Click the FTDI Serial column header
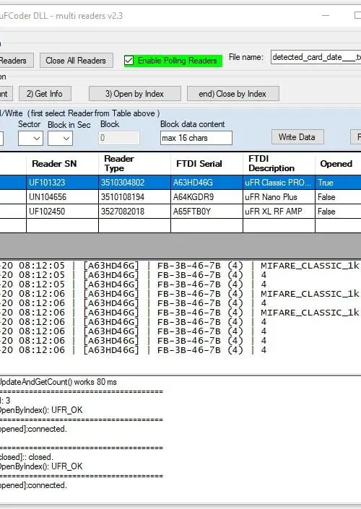The image size is (361, 509). pos(206,164)
